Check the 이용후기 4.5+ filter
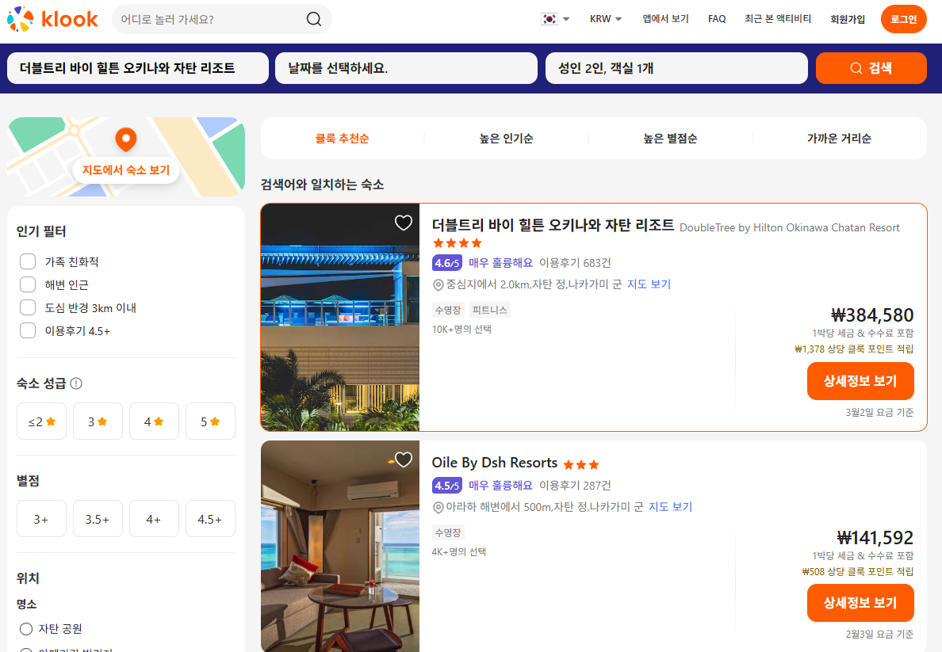 (28, 331)
